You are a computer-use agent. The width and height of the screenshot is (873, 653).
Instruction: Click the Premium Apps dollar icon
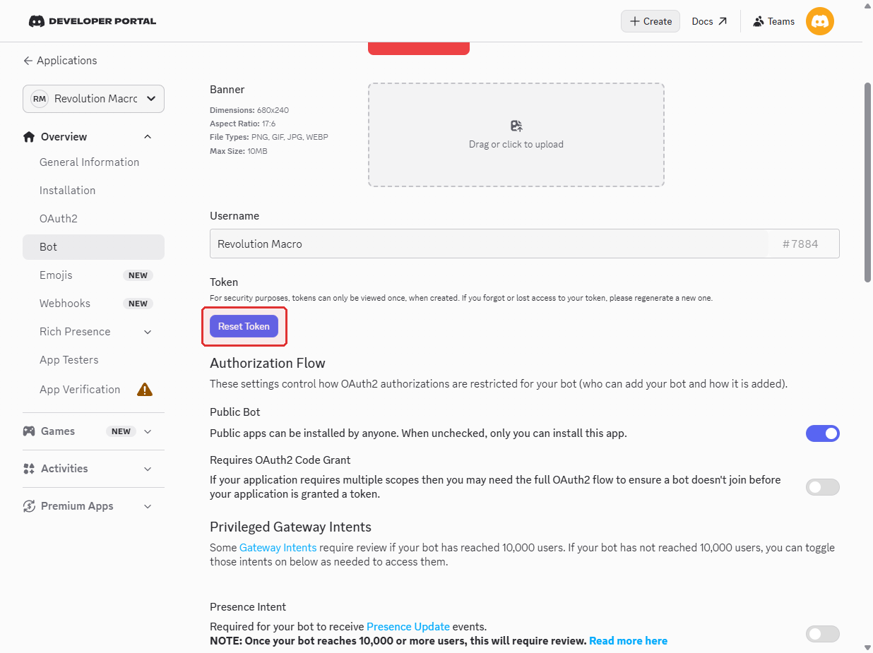coord(29,506)
